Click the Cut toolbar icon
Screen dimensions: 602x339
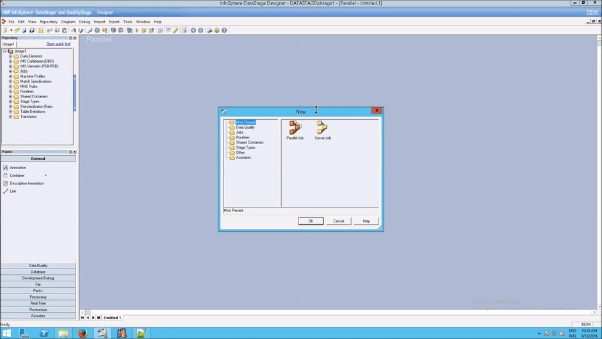tap(49, 30)
